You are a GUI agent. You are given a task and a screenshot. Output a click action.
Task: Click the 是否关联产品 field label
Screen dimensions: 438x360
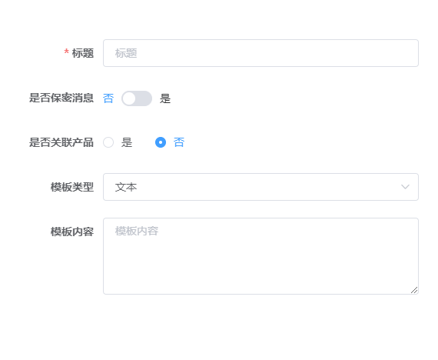61,142
